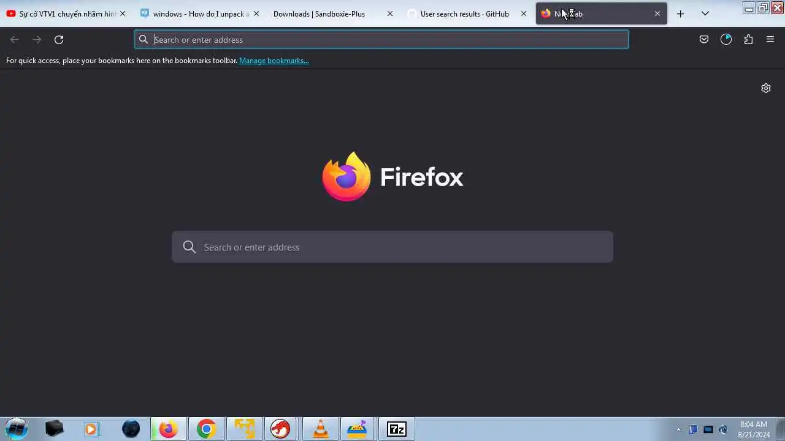Click the search magnifier in address bar
Screen dimensions: 785x441
click(144, 40)
